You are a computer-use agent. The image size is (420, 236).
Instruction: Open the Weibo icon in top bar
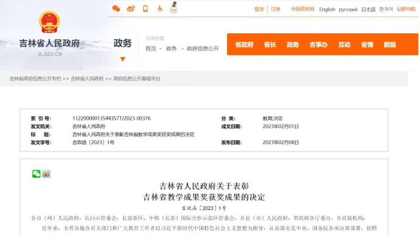[x=130, y=8]
